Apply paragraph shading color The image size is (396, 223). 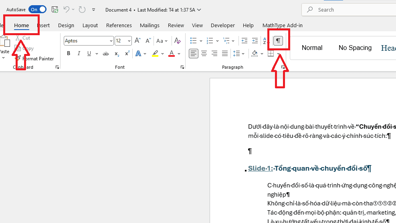pyautogui.click(x=255, y=54)
